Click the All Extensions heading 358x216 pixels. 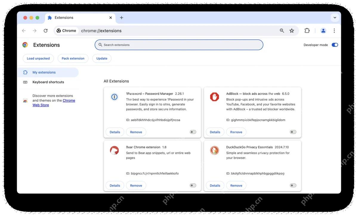tap(116, 81)
